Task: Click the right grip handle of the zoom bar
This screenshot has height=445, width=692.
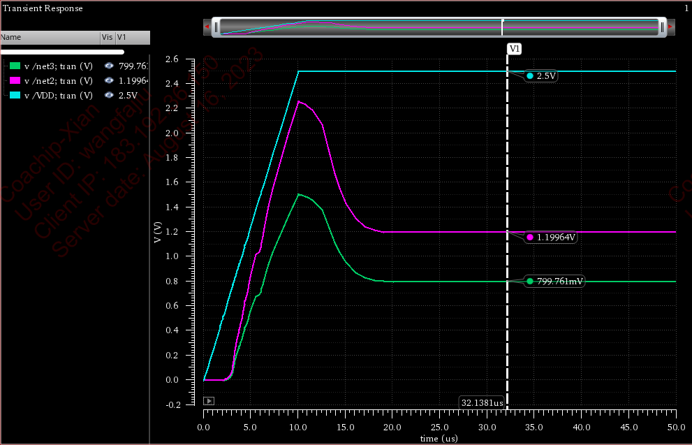Action: (x=661, y=27)
